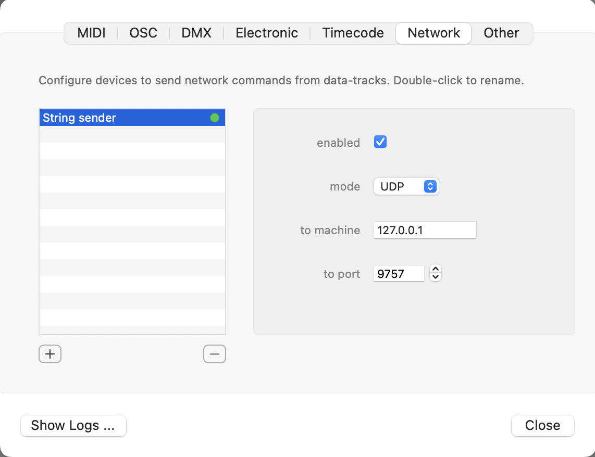Switch to the MIDI tab
The width and height of the screenshot is (595, 457).
click(91, 33)
